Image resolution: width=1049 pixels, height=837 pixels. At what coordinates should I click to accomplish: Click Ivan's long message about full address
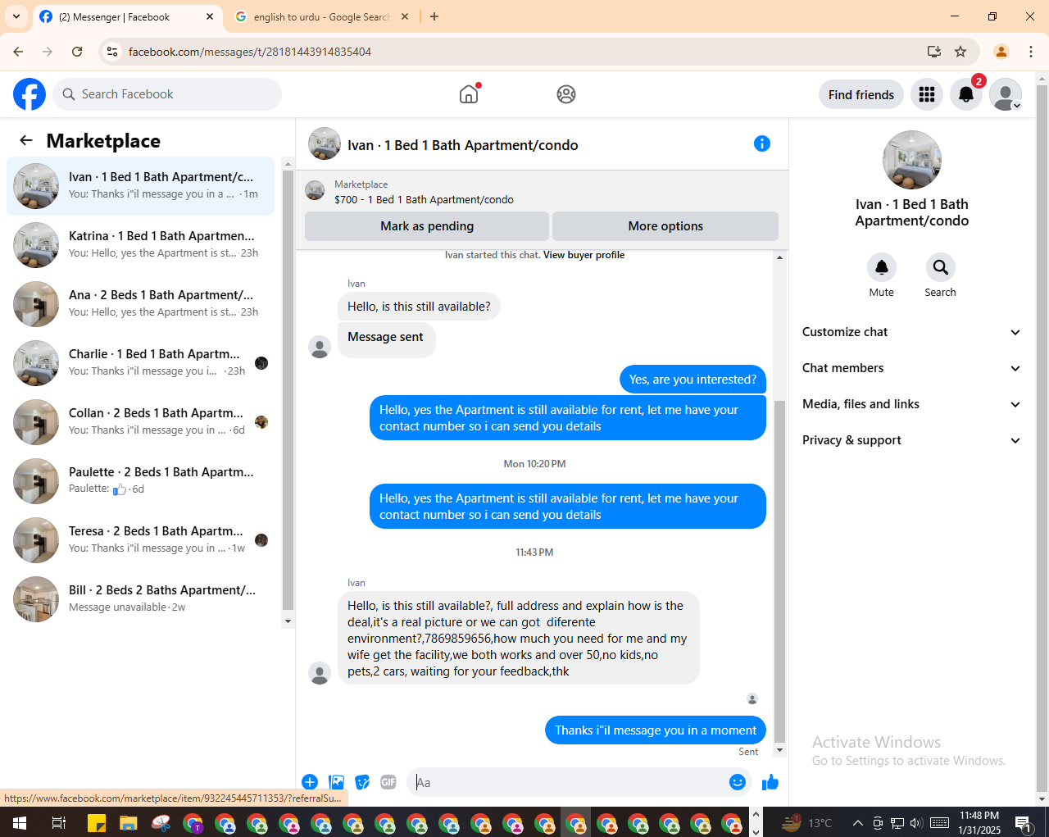(519, 638)
